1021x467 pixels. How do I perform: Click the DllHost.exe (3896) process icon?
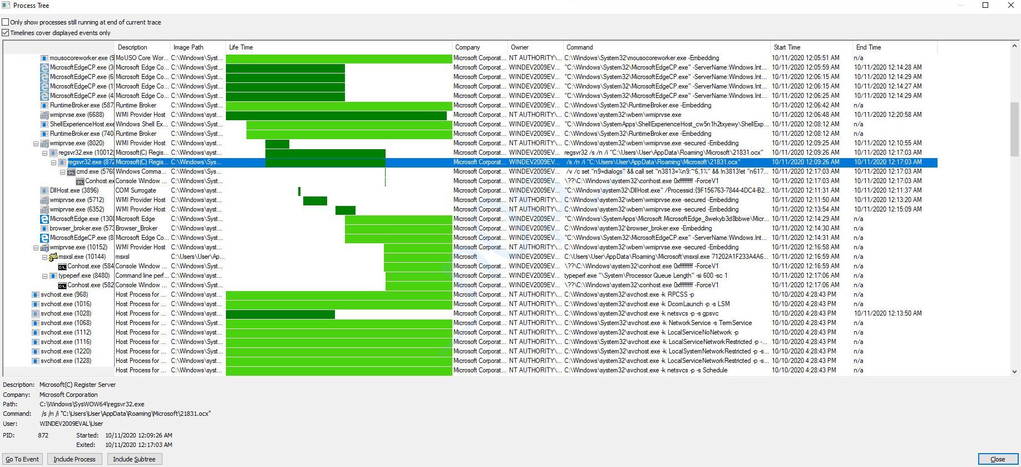[45, 191]
